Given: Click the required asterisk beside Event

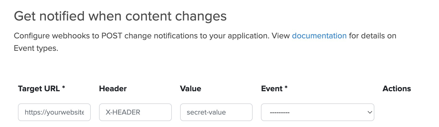Looking at the screenshot, I should [286, 88].
